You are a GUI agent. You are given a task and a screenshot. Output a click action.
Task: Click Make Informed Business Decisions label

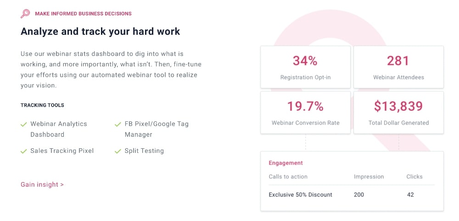pyautogui.click(x=83, y=14)
